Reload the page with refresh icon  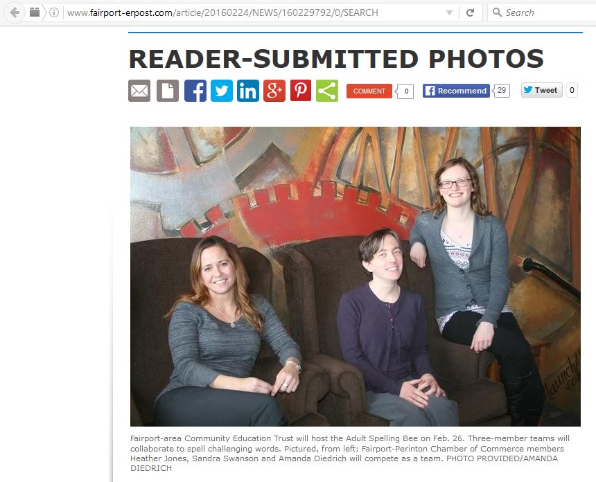pos(470,12)
